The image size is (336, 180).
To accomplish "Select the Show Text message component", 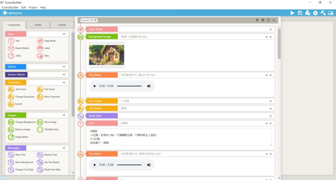I will click(x=17, y=155).
